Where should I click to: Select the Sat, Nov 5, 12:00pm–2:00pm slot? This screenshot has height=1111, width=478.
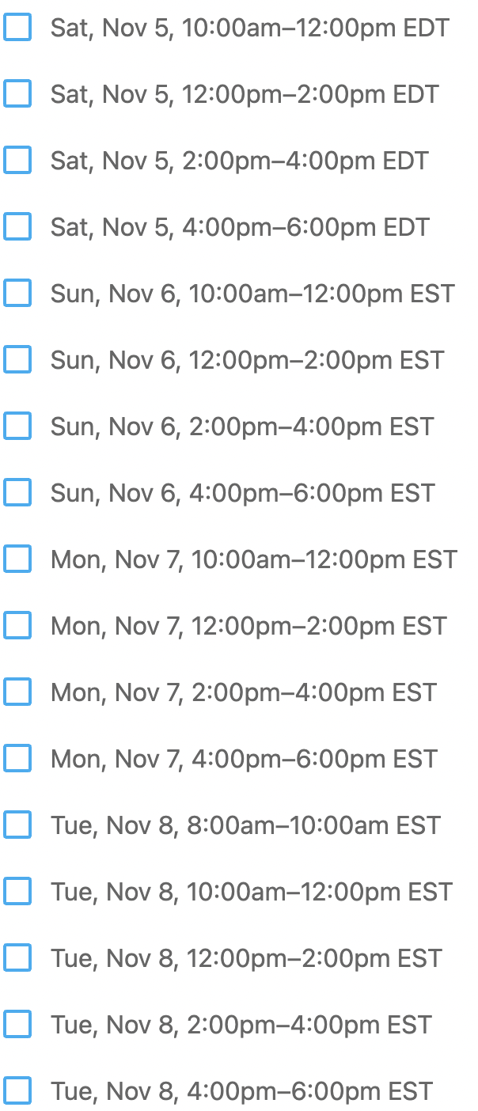17,94
